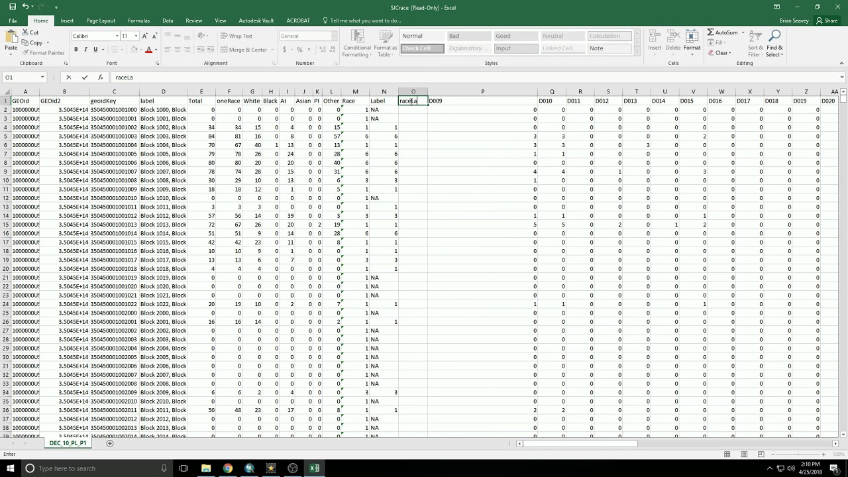
Task: Center text horizontally in the cell
Action: tap(178, 50)
